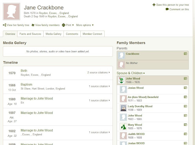
Task: Open the Mary Wood link
Action: pyautogui.click(x=135, y=125)
